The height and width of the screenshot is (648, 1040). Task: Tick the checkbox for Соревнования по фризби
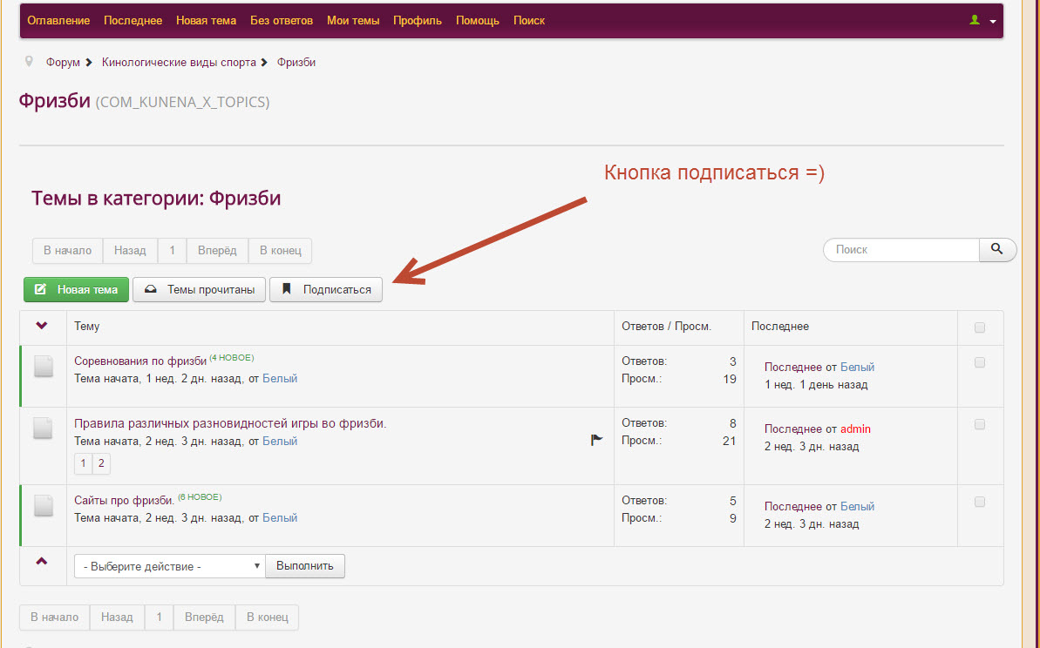coord(979,362)
